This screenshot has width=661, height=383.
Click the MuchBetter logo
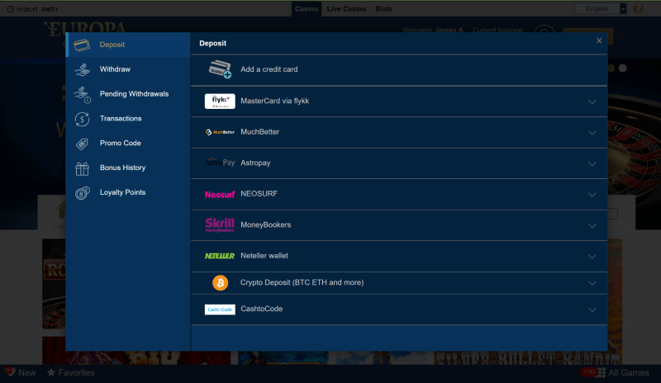220,132
